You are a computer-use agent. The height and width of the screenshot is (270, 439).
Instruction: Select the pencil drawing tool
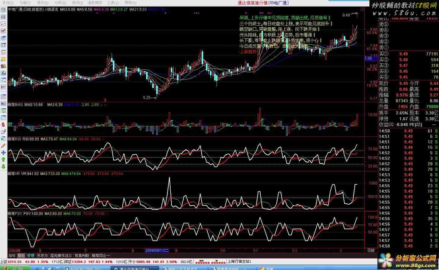3,146
